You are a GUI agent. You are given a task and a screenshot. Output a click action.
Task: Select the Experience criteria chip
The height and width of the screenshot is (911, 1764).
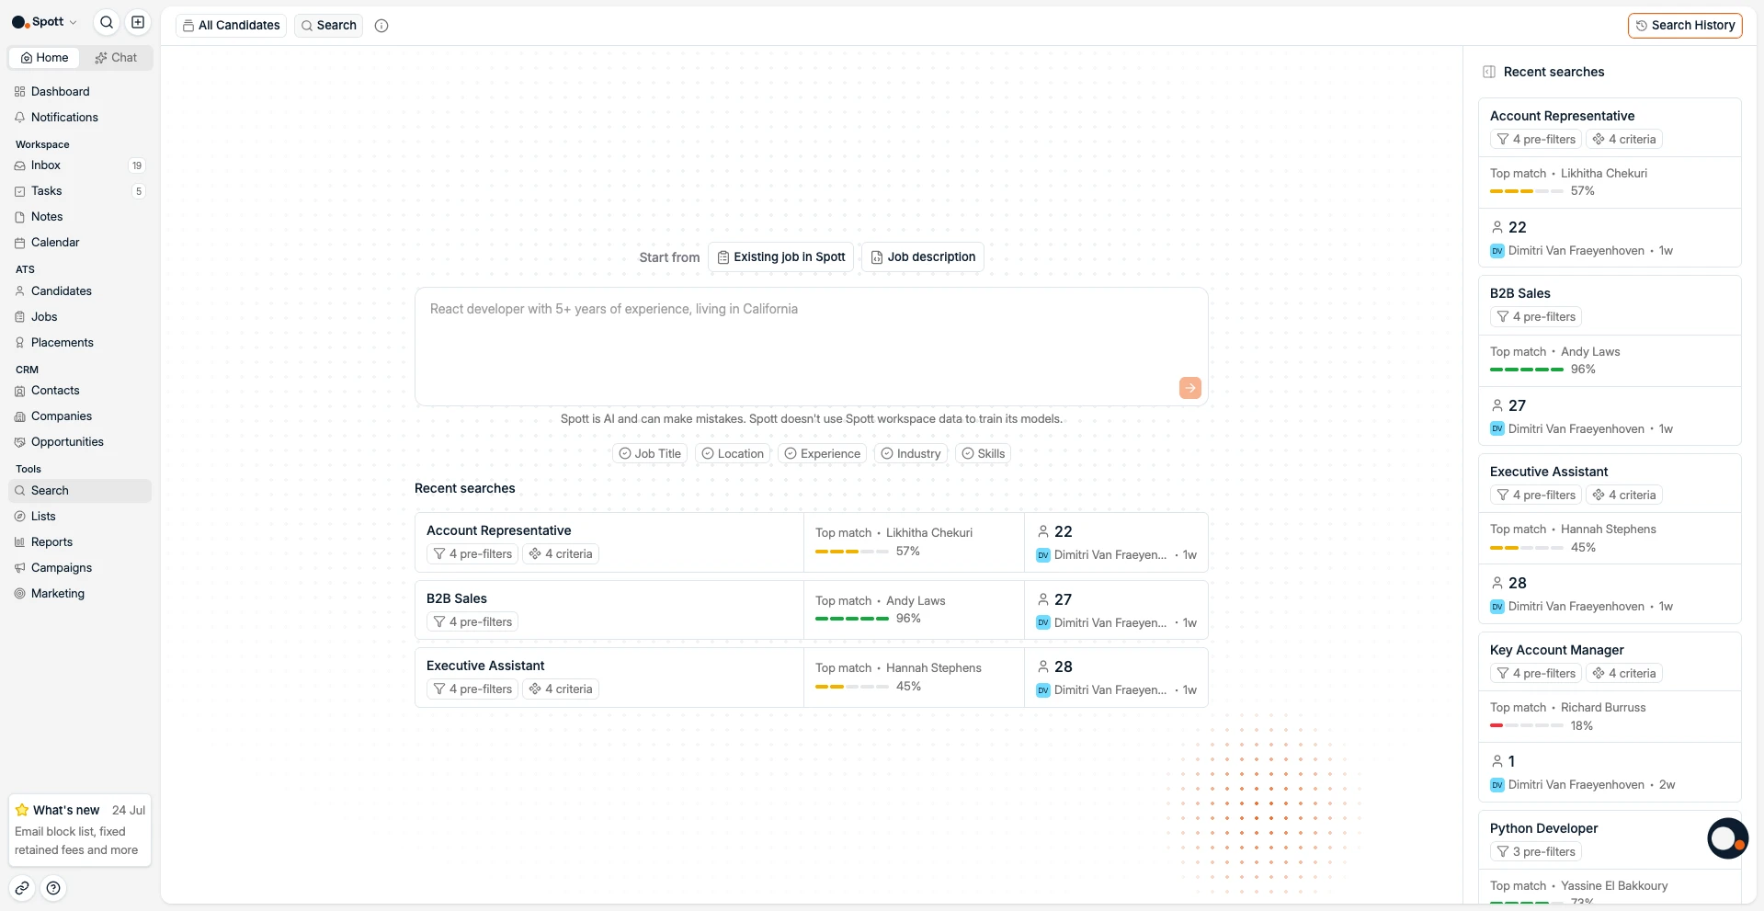click(x=822, y=454)
